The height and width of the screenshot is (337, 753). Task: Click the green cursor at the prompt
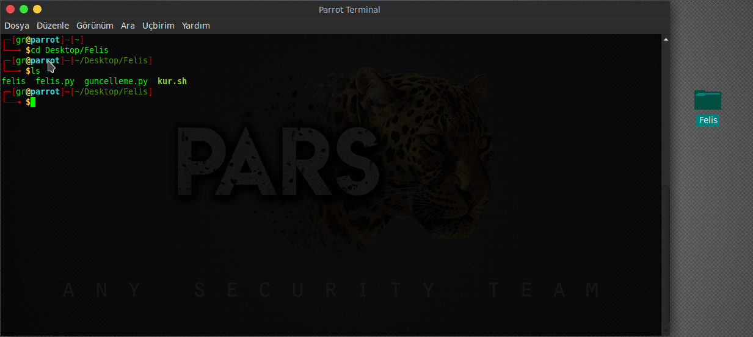click(x=33, y=102)
